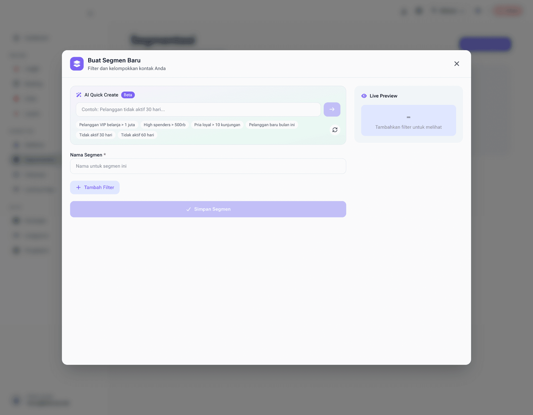Focus the AI Quick Create prompt field
The height and width of the screenshot is (415, 533).
(x=198, y=110)
